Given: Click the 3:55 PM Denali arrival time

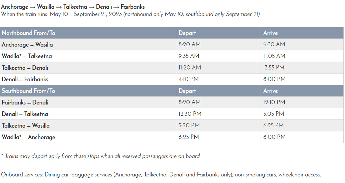Looking at the screenshot, I should coord(275,68).
